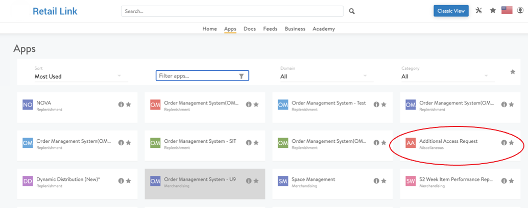Open the purple-icon Order Management System(OM... app

pyautogui.click(x=460, y=108)
